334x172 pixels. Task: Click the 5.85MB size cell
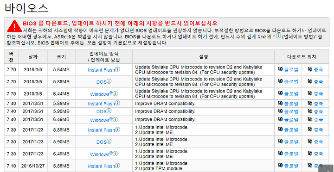click(x=61, y=166)
